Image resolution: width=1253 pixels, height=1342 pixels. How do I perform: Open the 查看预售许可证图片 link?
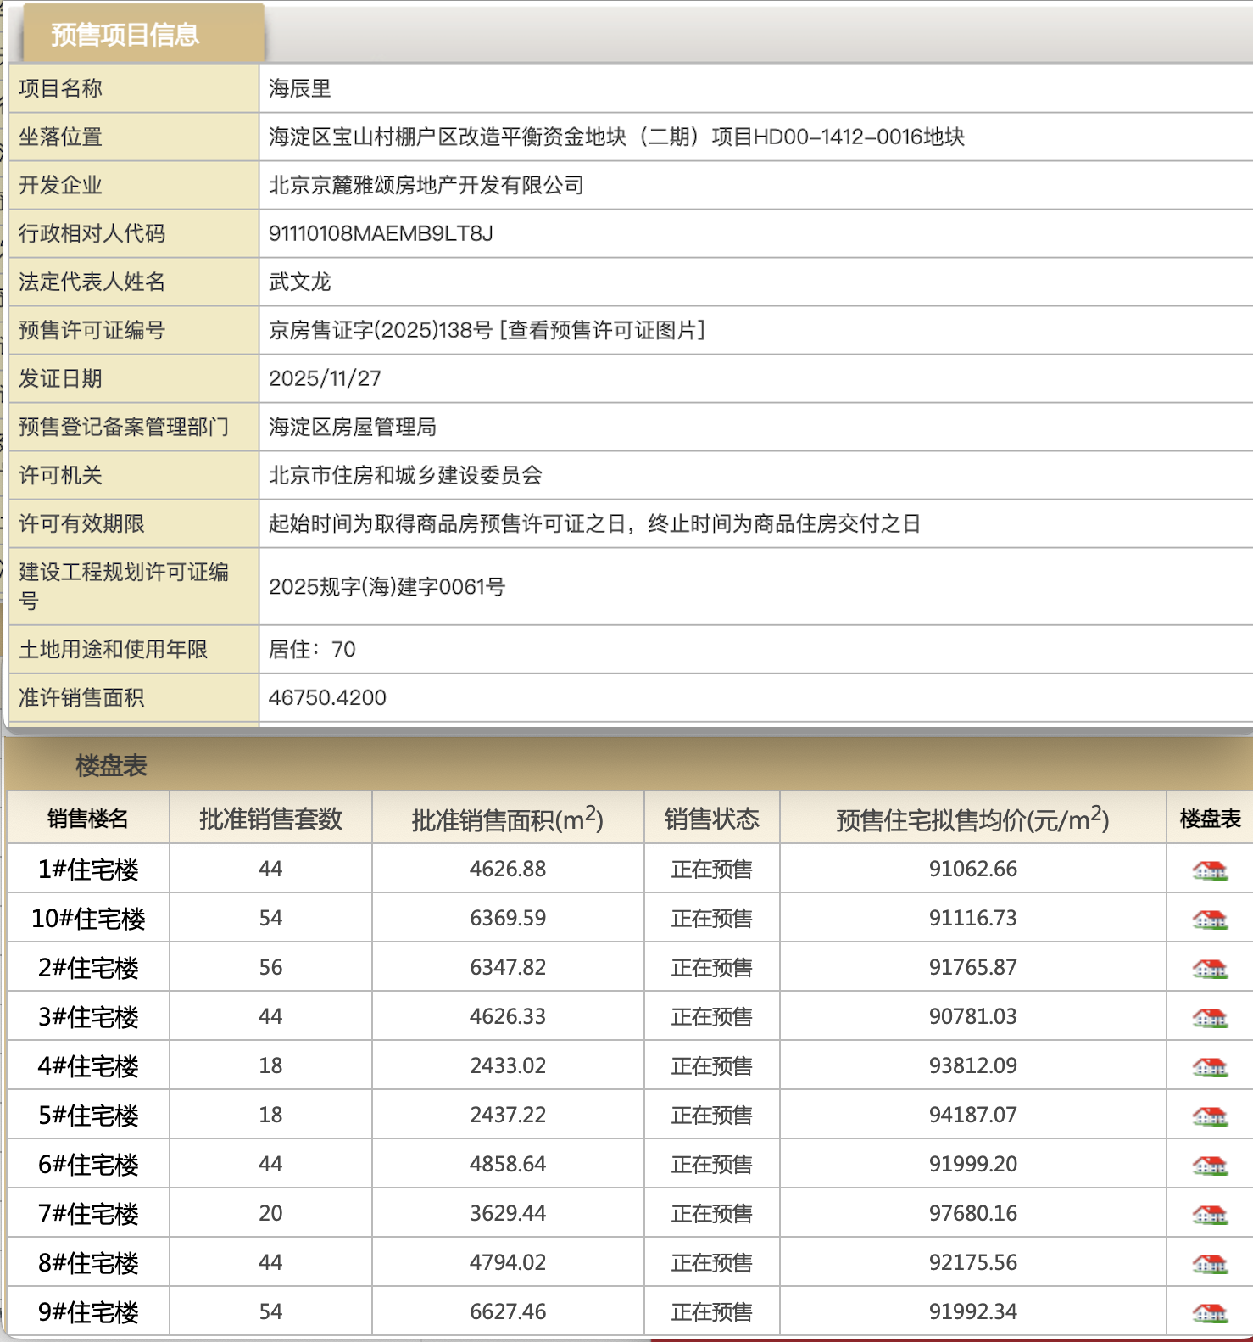point(603,330)
